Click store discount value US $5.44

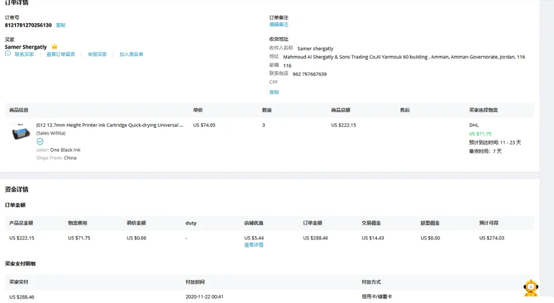pyautogui.click(x=254, y=238)
